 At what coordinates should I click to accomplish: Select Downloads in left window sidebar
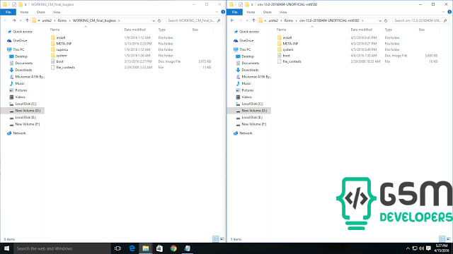tap(23, 70)
